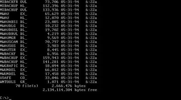Image resolution: width=181 pixels, height=100 pixels.
Task: Select the MWBACKUP EX_ size 159,943
Action: click(51, 58)
